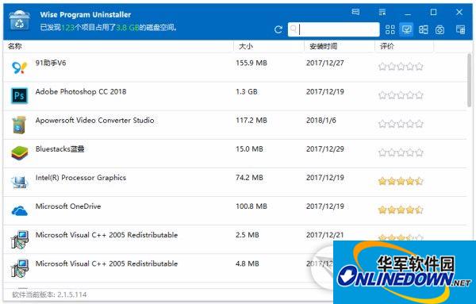The width and height of the screenshot is (476, 304).
Task: Click the 91助手V6 app icon
Action: click(19, 67)
